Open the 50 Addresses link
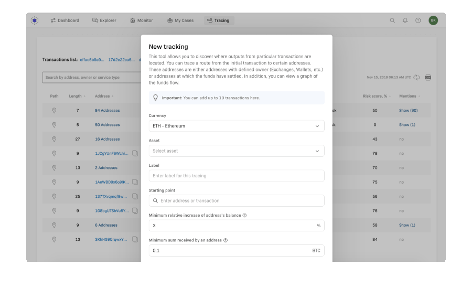Screen dimensions: 472x298 point(107,125)
